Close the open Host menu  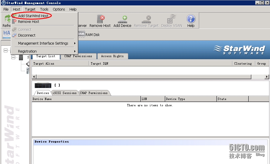pos(16,9)
